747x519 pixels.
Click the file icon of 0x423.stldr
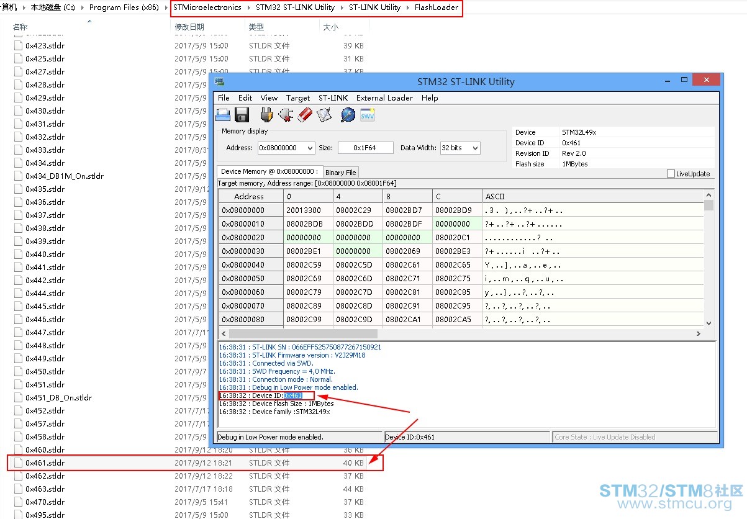pyautogui.click(x=19, y=45)
